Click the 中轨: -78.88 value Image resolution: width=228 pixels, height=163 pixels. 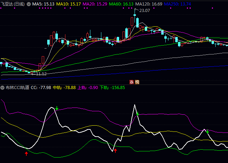(64, 88)
